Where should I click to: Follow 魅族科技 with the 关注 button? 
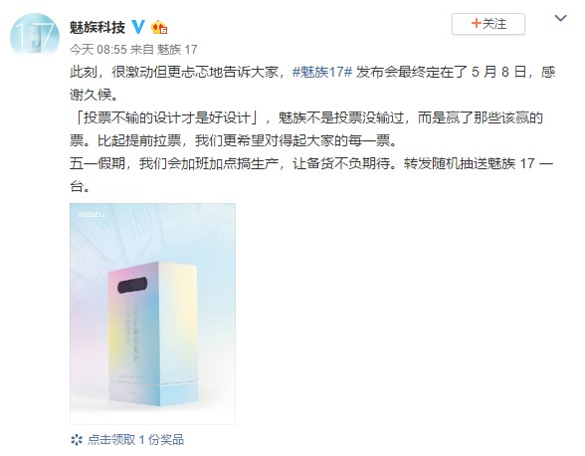coord(488,24)
